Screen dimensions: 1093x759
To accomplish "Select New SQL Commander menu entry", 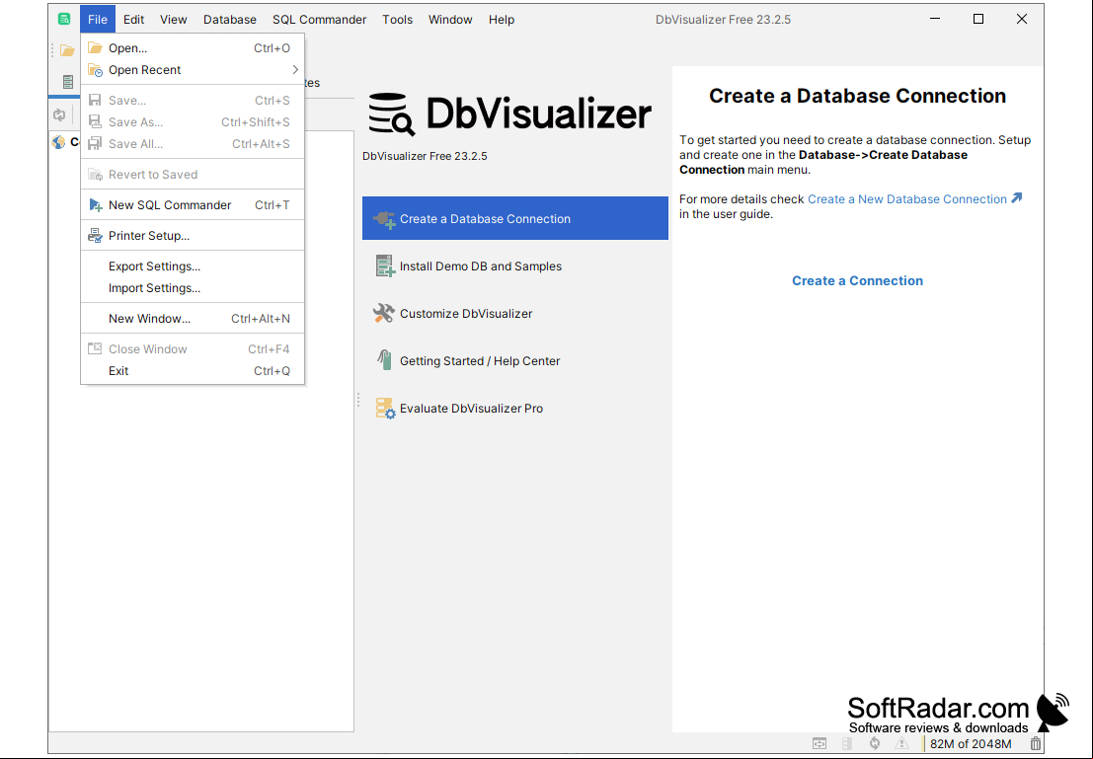I will pos(193,205).
